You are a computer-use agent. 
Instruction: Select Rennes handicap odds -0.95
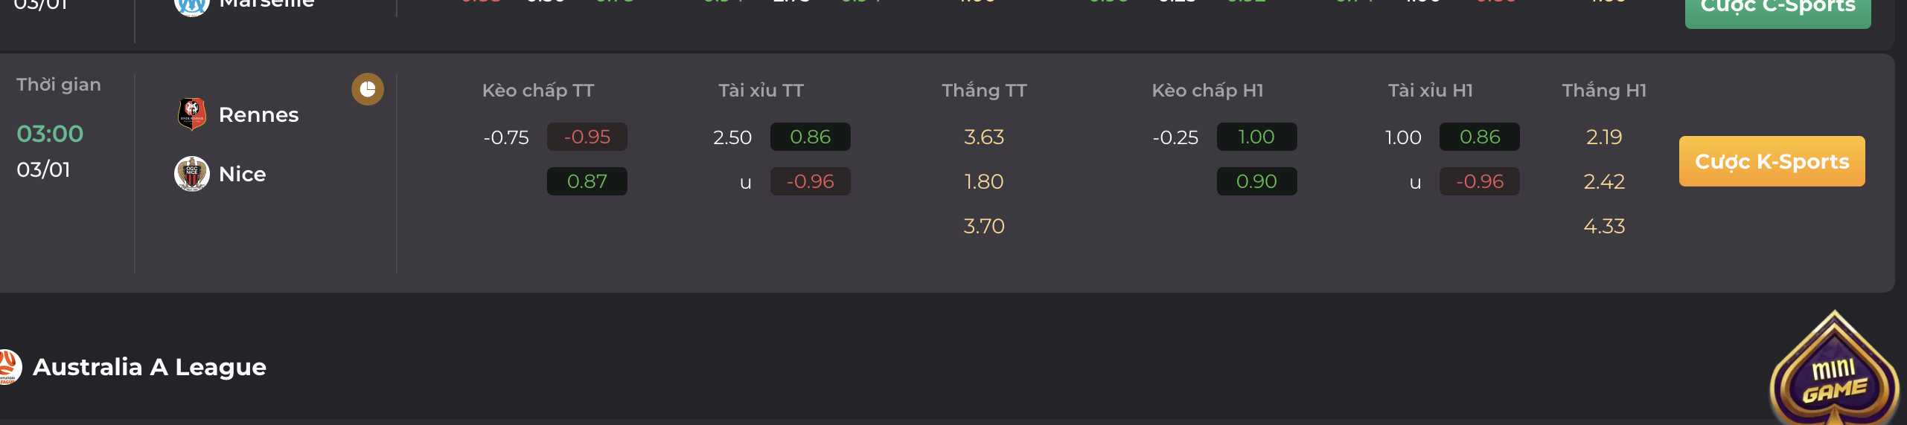[587, 137]
